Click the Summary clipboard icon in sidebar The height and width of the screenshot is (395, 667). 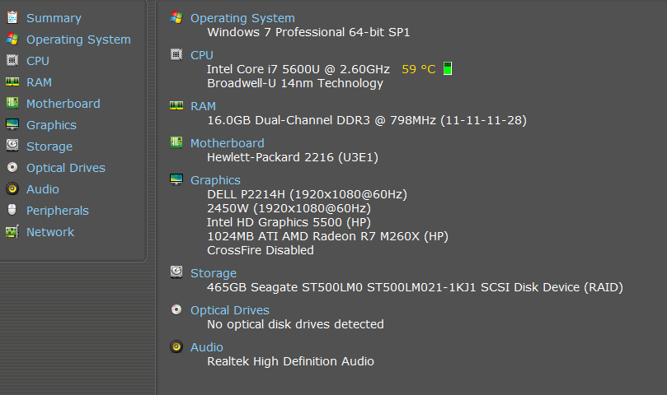pyautogui.click(x=12, y=17)
